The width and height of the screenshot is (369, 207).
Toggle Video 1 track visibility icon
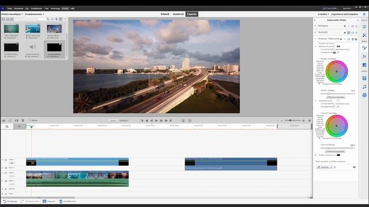tap(6, 172)
